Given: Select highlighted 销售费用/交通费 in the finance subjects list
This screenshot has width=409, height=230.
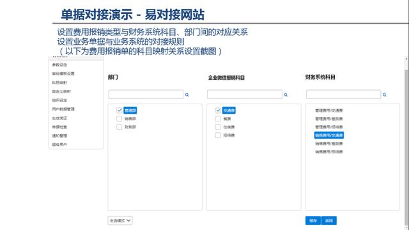Looking at the screenshot, I should (x=329, y=135).
